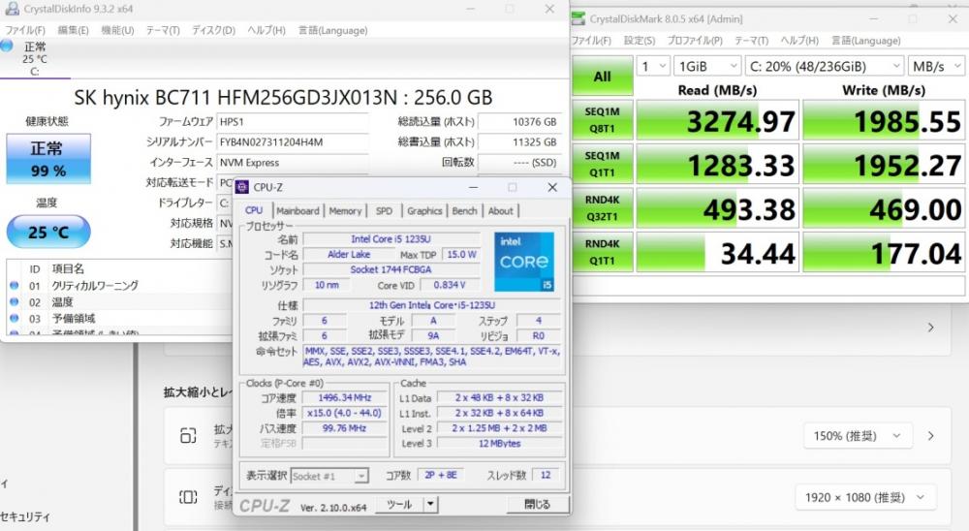The height and width of the screenshot is (531, 969).
Task: Click the Intel Core i5 logo badge
Action: pos(524,261)
